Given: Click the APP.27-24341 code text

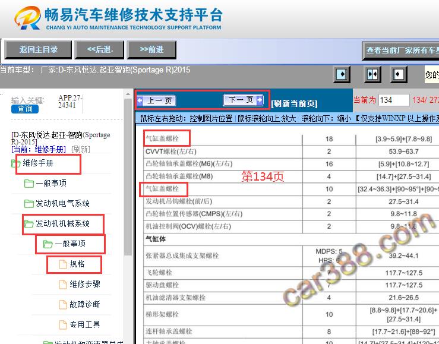Looking at the screenshot, I should click(x=70, y=102).
